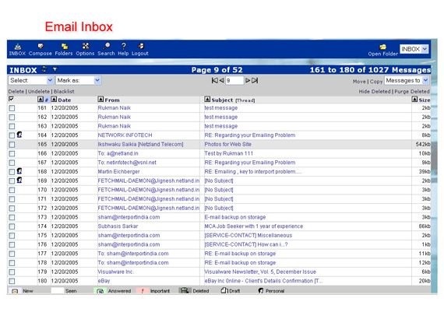This screenshot has height=333, width=444.
Task: Open the Options icon
Action: coord(86,46)
